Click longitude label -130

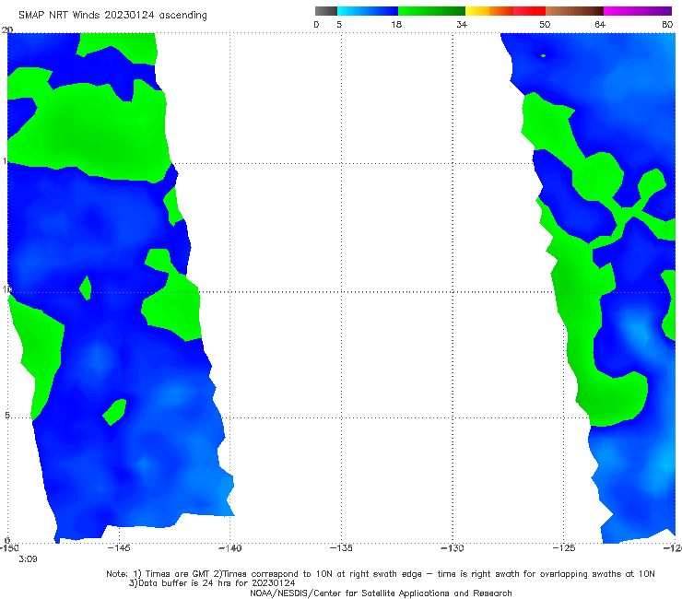pyautogui.click(x=453, y=547)
